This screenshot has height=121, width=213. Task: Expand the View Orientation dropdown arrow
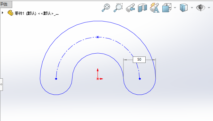(x=175, y=8)
